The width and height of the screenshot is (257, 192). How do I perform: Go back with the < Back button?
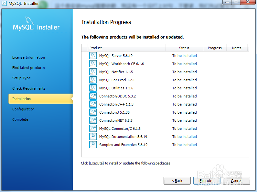[x=177, y=181]
